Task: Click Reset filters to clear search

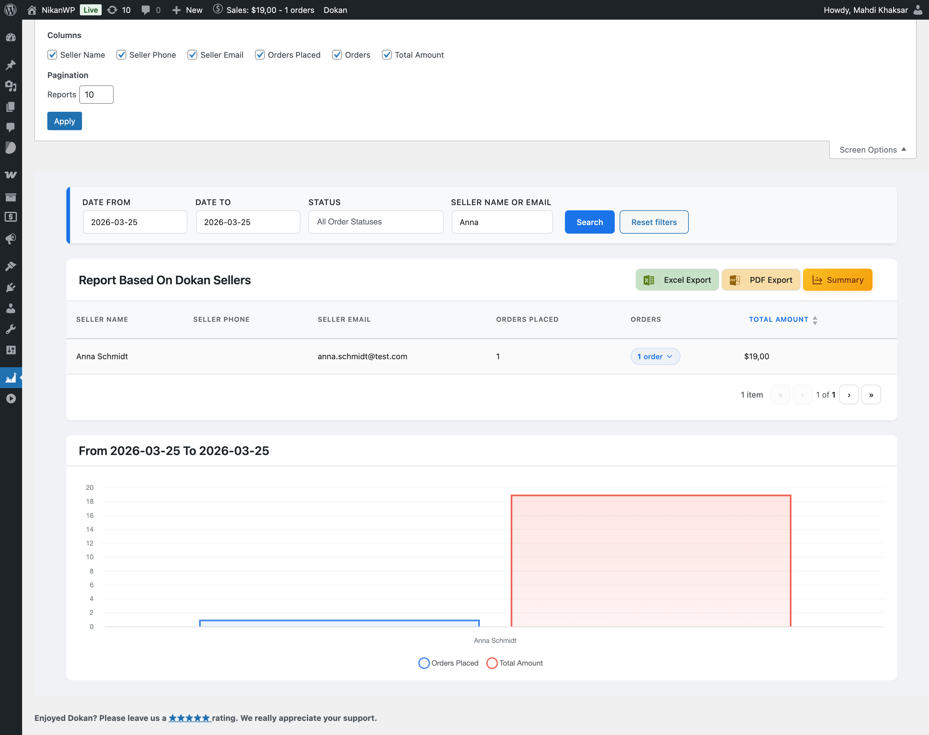Action: 653,222
